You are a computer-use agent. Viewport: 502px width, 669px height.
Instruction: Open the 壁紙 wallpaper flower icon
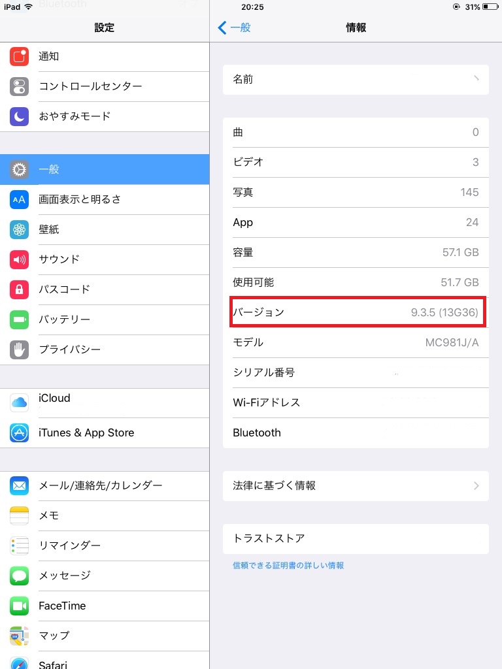pyautogui.click(x=19, y=229)
